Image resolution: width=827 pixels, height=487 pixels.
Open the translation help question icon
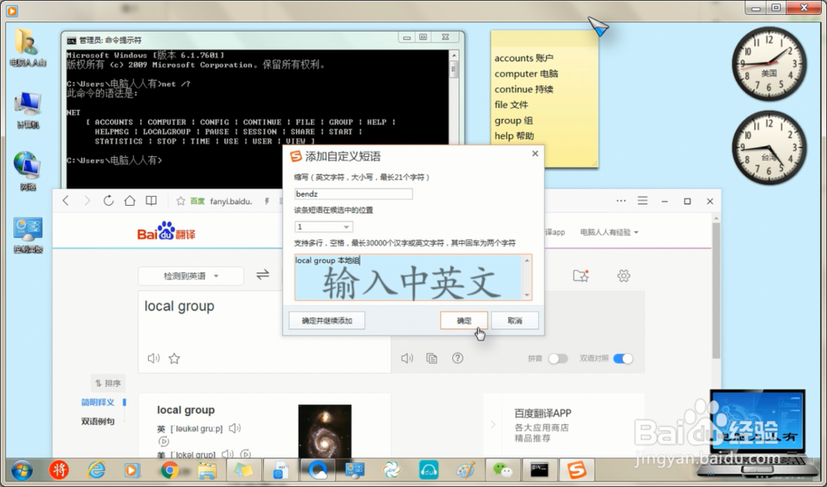(x=457, y=358)
